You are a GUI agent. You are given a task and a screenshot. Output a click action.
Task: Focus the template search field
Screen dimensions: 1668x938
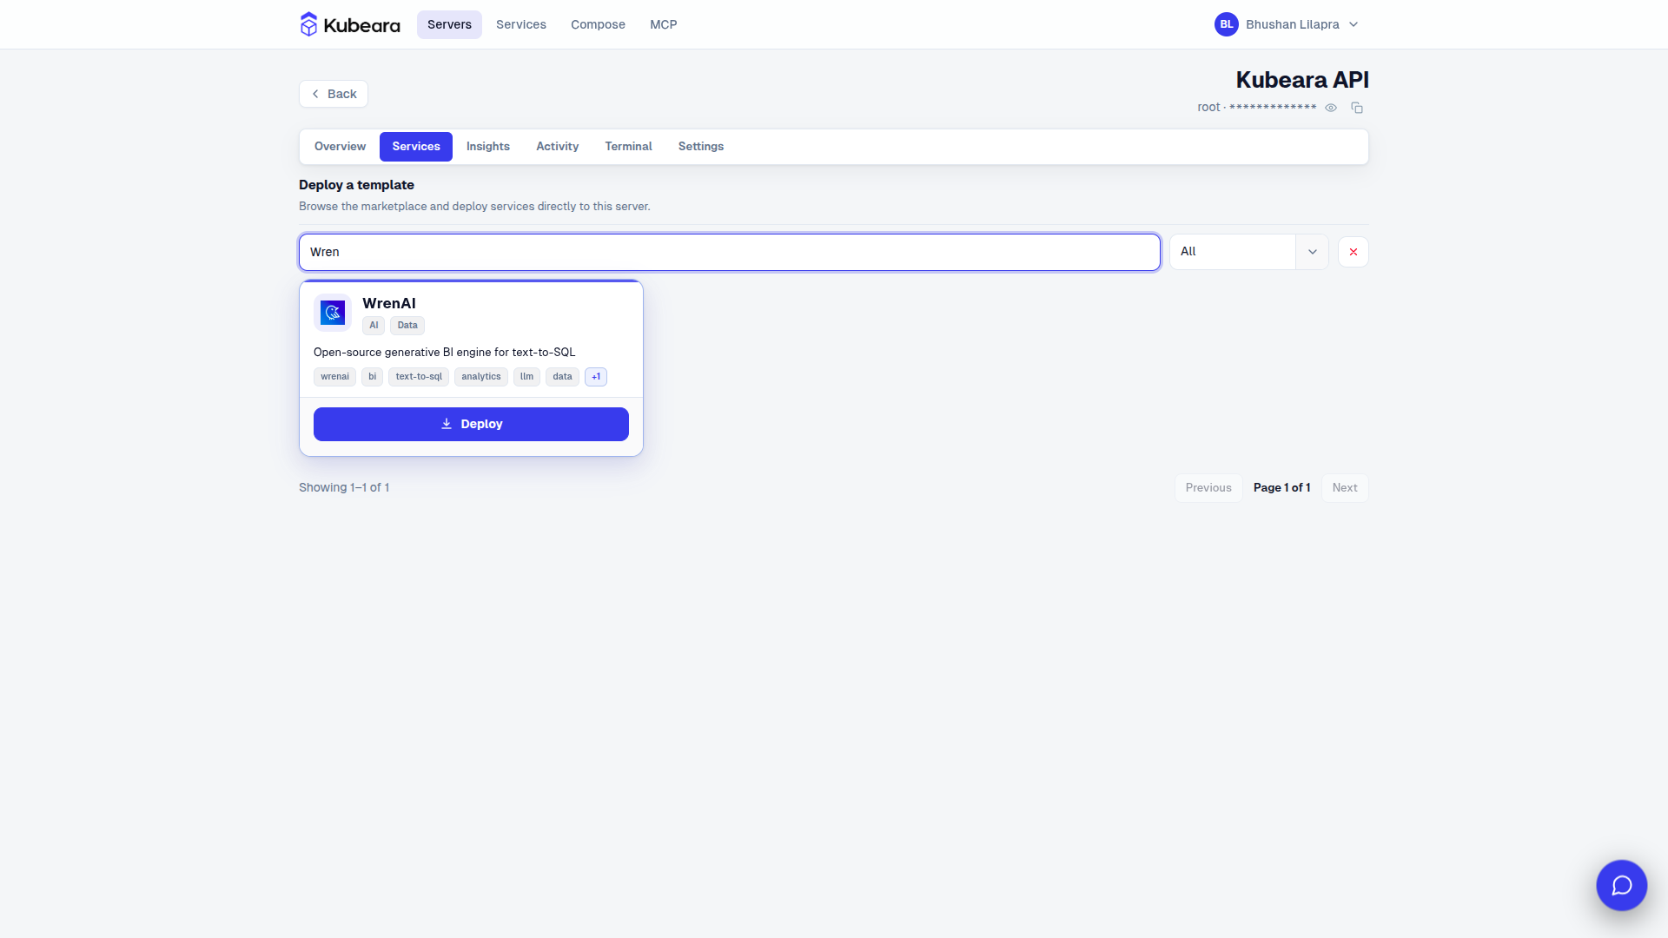(x=730, y=252)
